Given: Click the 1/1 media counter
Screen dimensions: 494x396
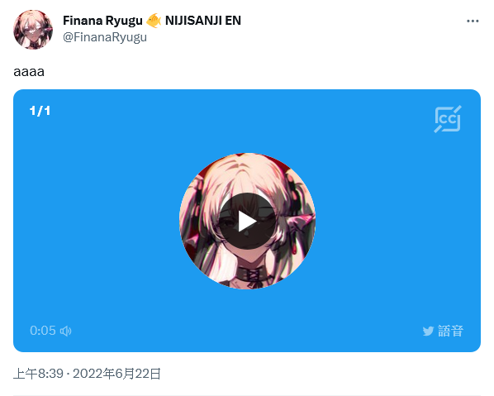Looking at the screenshot, I should click(40, 111).
